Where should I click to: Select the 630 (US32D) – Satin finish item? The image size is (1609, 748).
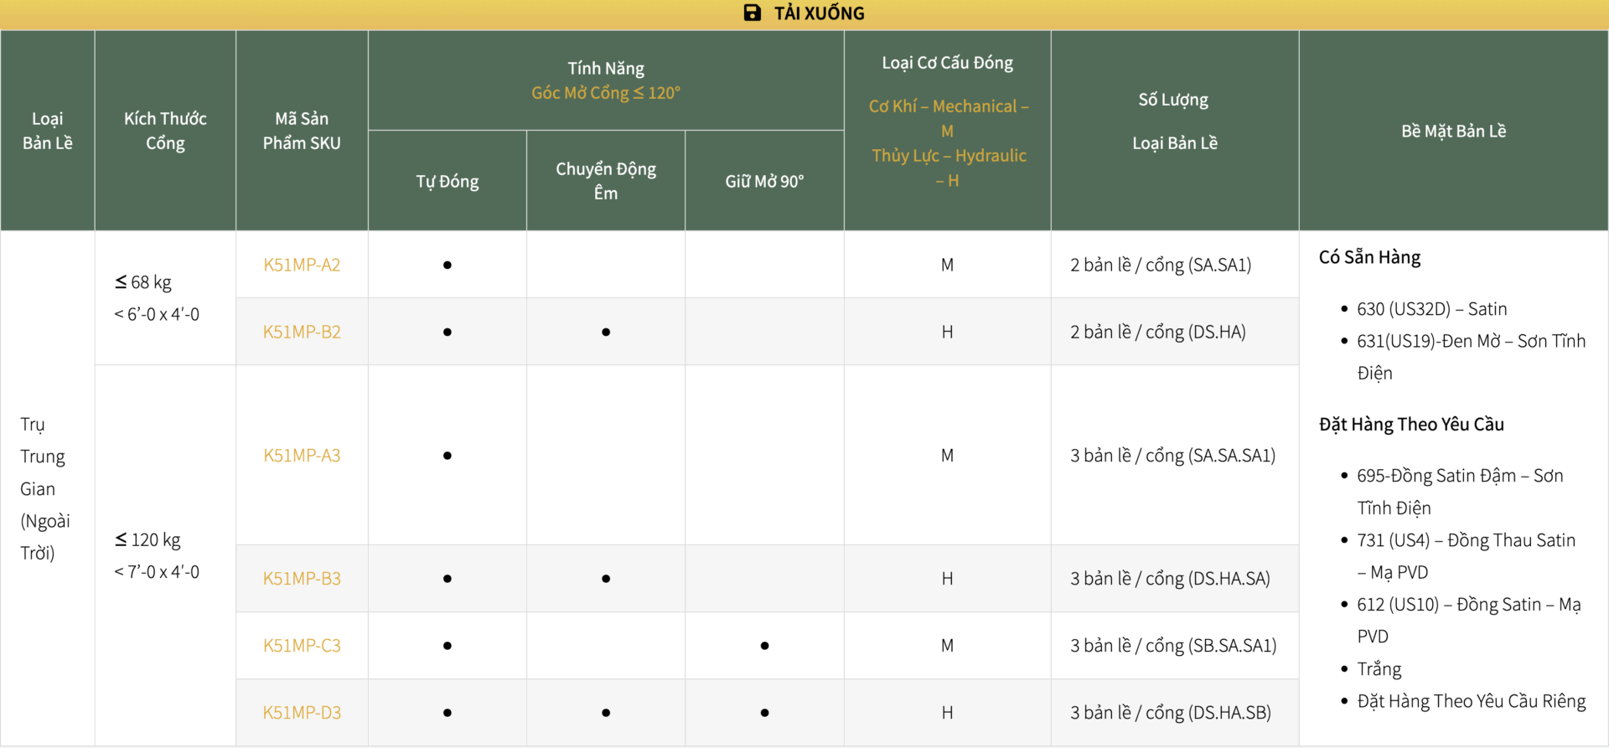tap(1431, 309)
